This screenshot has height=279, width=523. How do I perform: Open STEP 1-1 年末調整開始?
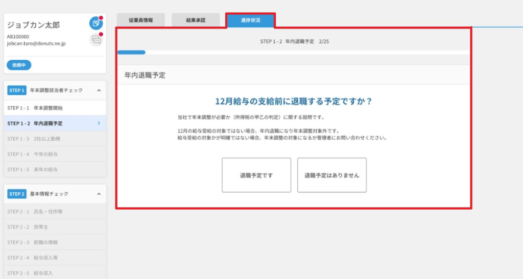(x=55, y=108)
